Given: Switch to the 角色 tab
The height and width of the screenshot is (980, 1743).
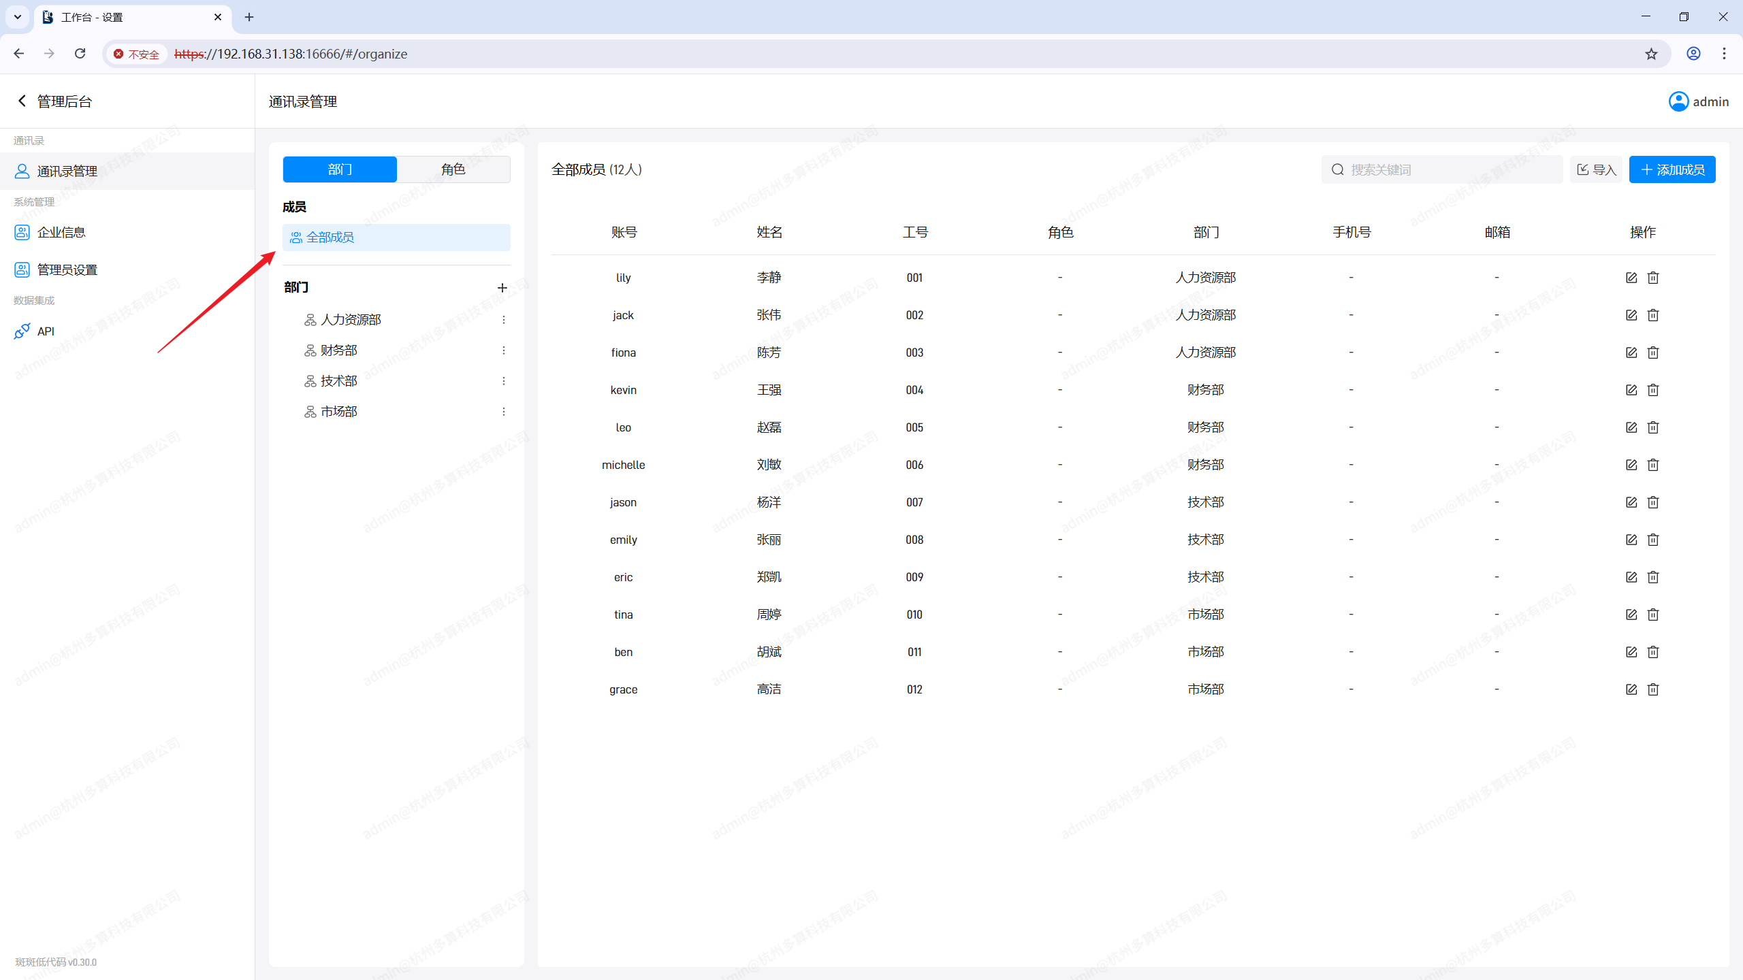Looking at the screenshot, I should [x=453, y=169].
